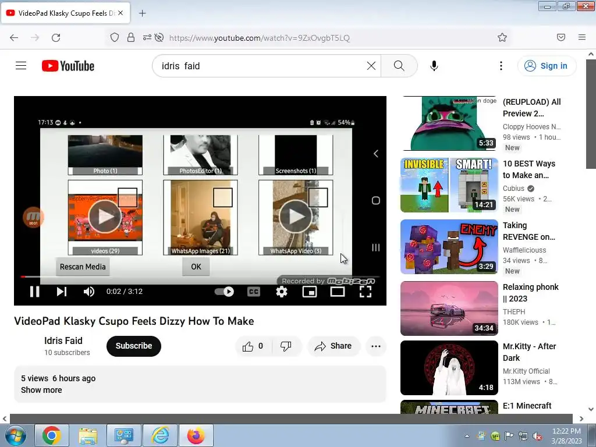Open video settings gear
This screenshot has width=596, height=447.
[x=282, y=292]
